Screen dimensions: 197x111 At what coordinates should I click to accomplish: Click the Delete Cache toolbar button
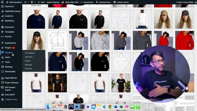pos(121,2)
